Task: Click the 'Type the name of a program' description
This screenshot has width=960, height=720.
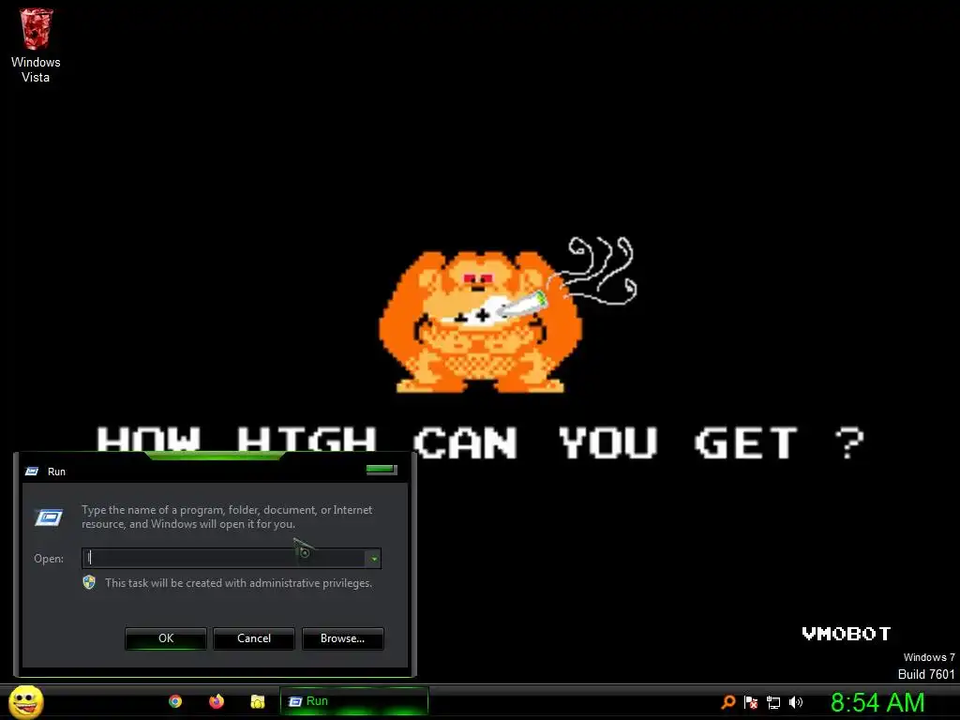Action: click(x=227, y=517)
